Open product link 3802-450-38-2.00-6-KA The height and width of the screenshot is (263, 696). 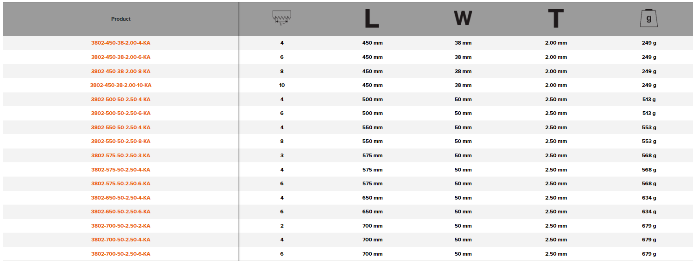click(x=121, y=57)
